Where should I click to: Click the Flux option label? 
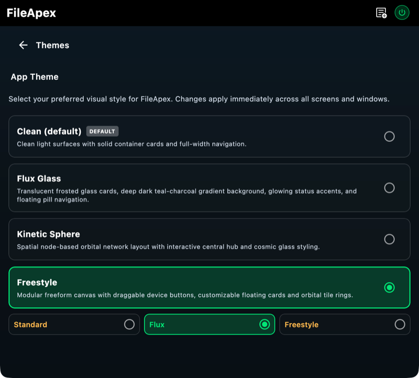pyautogui.click(x=157, y=325)
